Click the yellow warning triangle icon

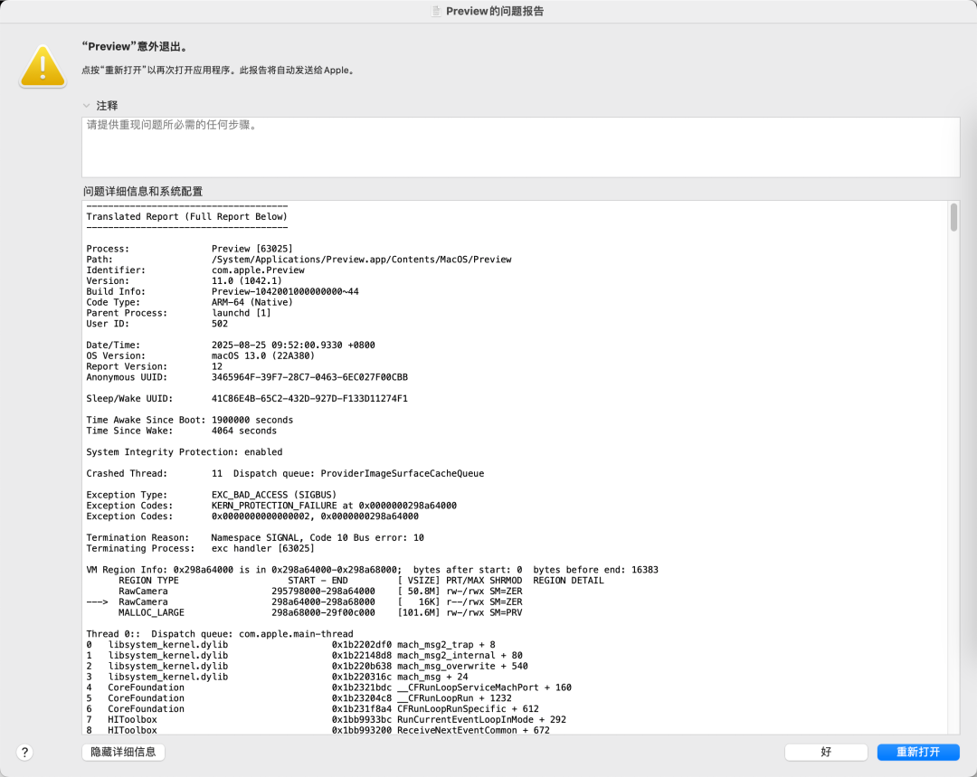pos(43,66)
